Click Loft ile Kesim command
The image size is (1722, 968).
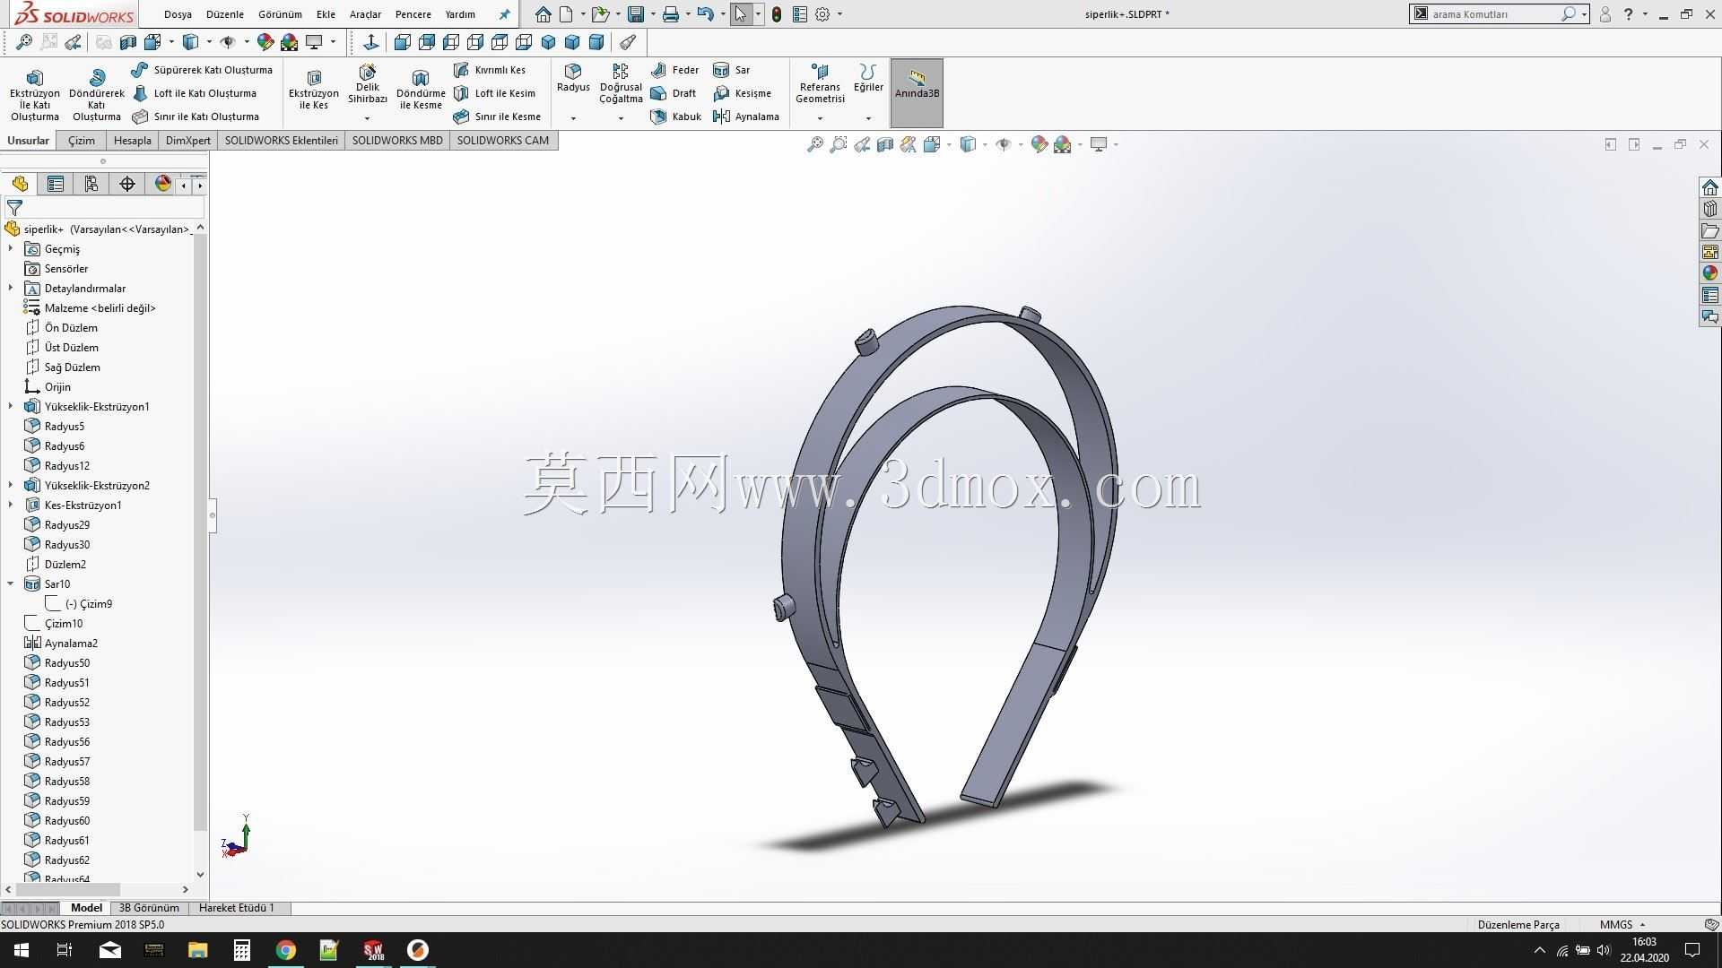(x=494, y=93)
